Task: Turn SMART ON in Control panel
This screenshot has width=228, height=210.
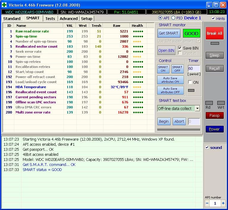Action: [x=163, y=69]
